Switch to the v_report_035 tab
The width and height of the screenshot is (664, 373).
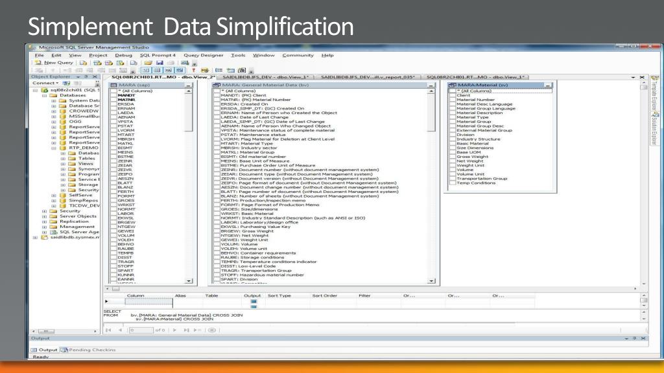click(x=368, y=77)
